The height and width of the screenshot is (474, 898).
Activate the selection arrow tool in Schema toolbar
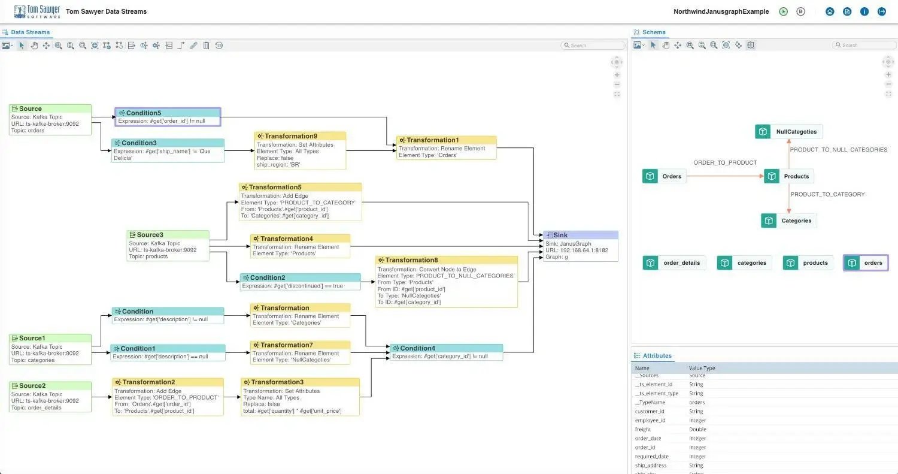[654, 45]
